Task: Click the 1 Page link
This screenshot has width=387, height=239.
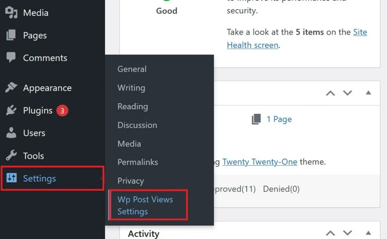Action: 279,119
